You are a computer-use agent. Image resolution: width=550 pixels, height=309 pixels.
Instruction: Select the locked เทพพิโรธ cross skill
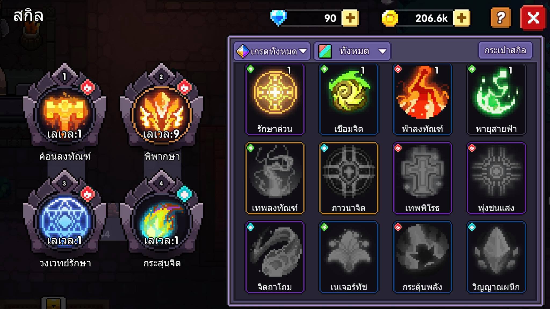point(422,178)
